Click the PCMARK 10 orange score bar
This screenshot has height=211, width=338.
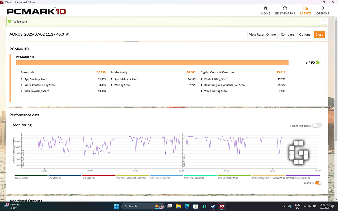[152, 63]
